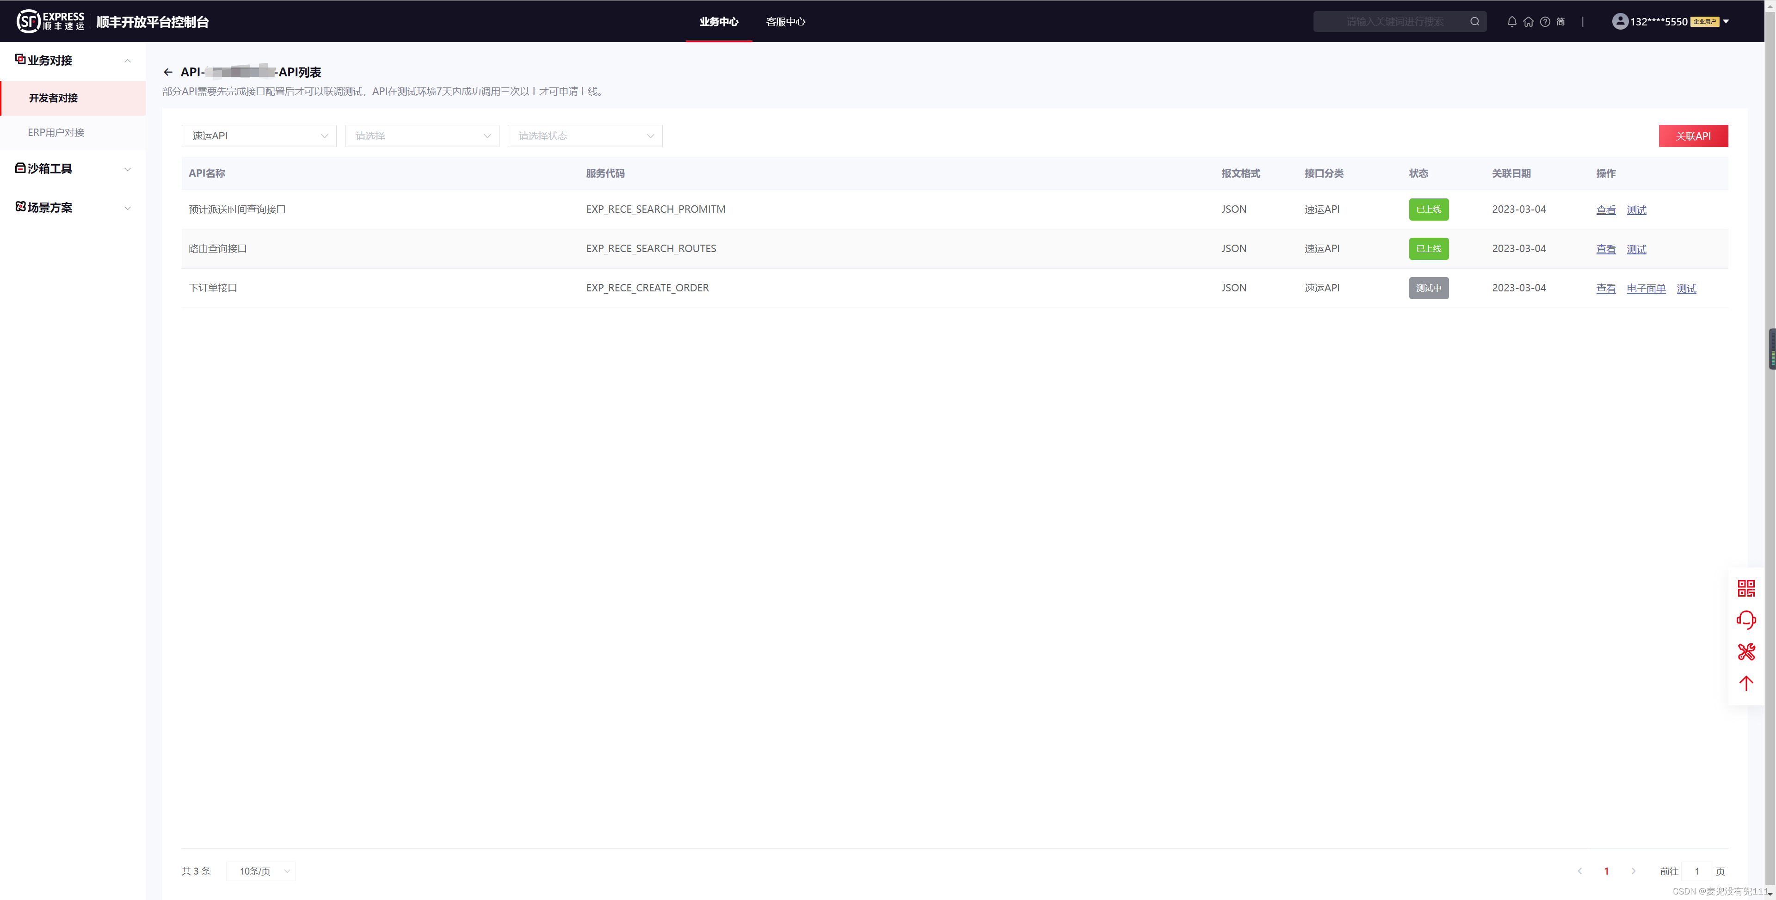Open the 10条/页 page size dropdown
The image size is (1776, 900).
point(261,871)
